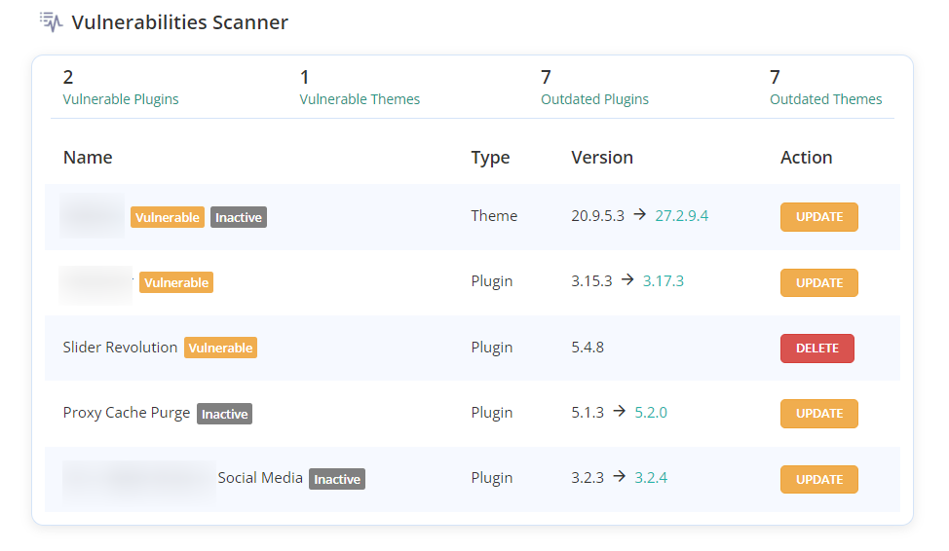This screenshot has width=949, height=551.
Task: Click the Vulnerable badge in the Theme row
Action: [168, 217]
